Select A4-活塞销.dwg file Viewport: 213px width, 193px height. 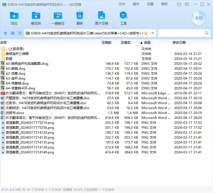tap(103, 83)
